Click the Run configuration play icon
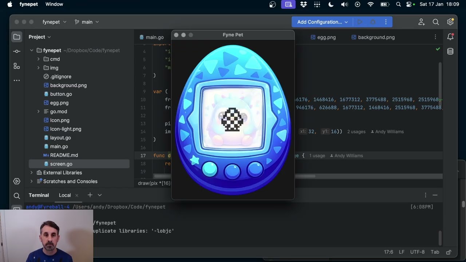 click(x=360, y=22)
